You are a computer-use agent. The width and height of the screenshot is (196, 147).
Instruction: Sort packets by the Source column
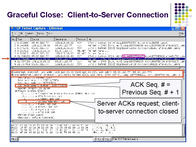pos(42,39)
